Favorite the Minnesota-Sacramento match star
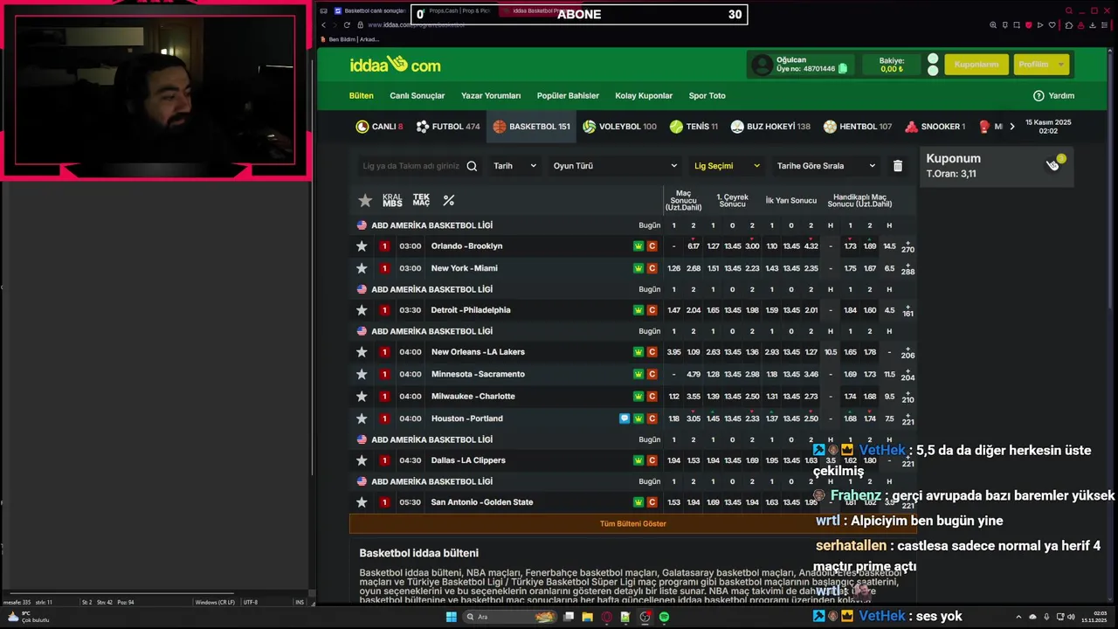1118x629 pixels. [362, 374]
